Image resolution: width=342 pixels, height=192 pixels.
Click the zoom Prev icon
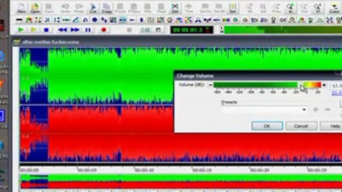coord(277,9)
